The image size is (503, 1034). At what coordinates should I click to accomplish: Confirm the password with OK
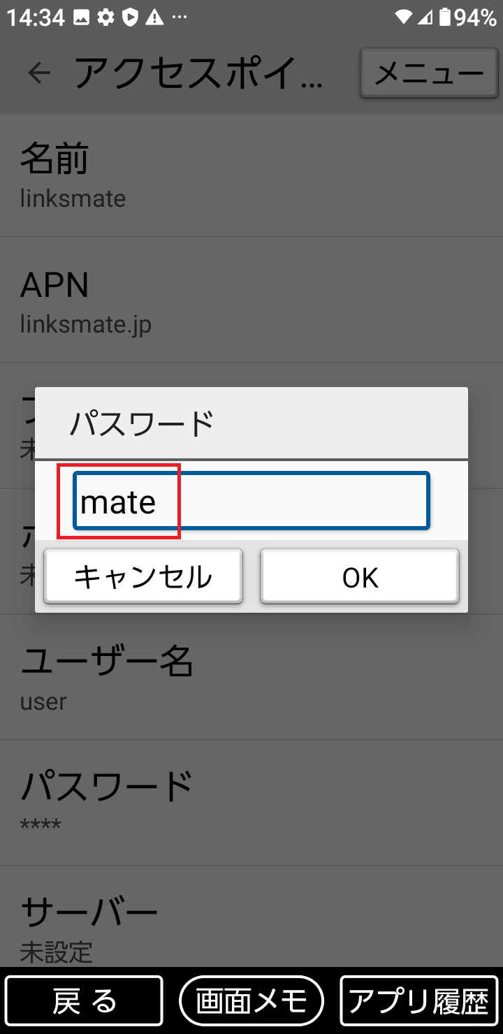point(360,577)
